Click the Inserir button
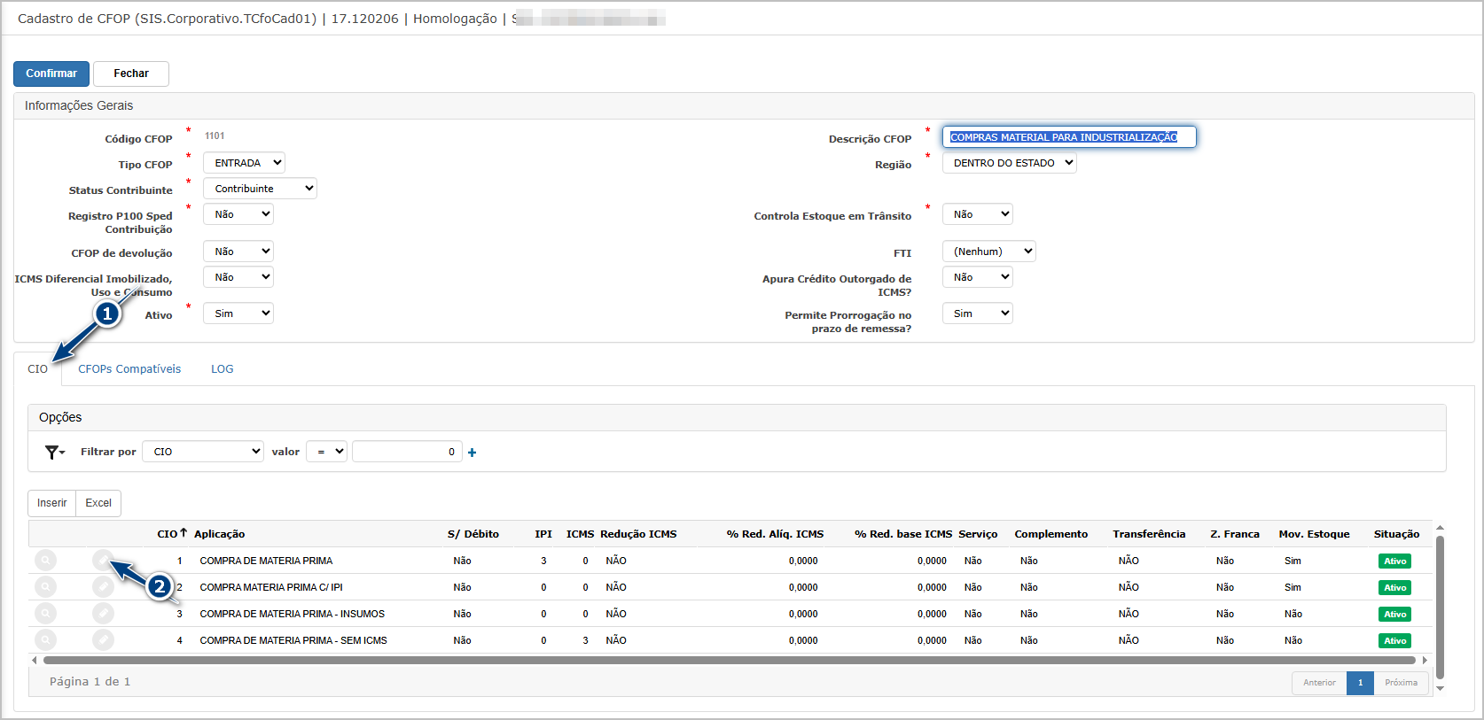Screen dimensions: 1484x720 (52, 503)
